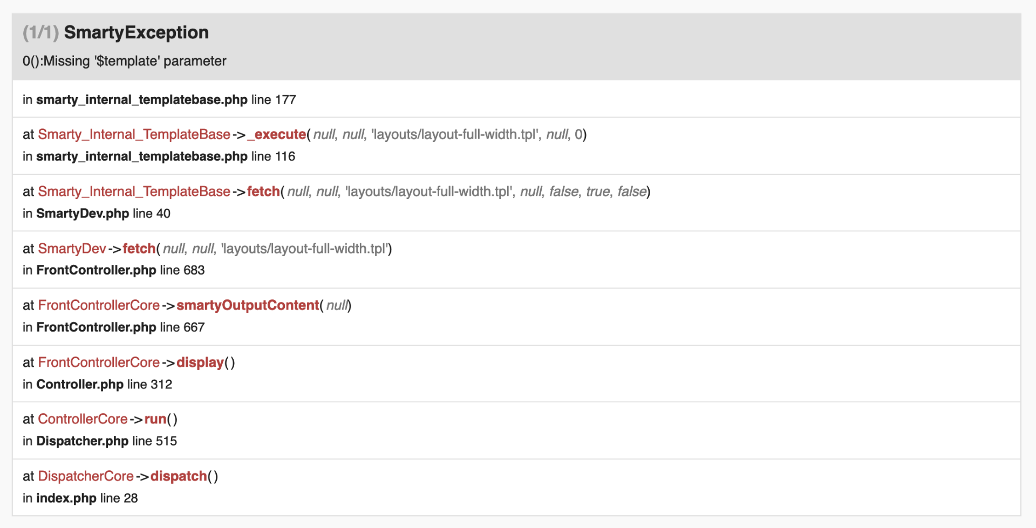The height and width of the screenshot is (528, 1036).
Task: Click 'smarty_internal_templatebase.php line 177' text
Action: pyautogui.click(x=166, y=100)
